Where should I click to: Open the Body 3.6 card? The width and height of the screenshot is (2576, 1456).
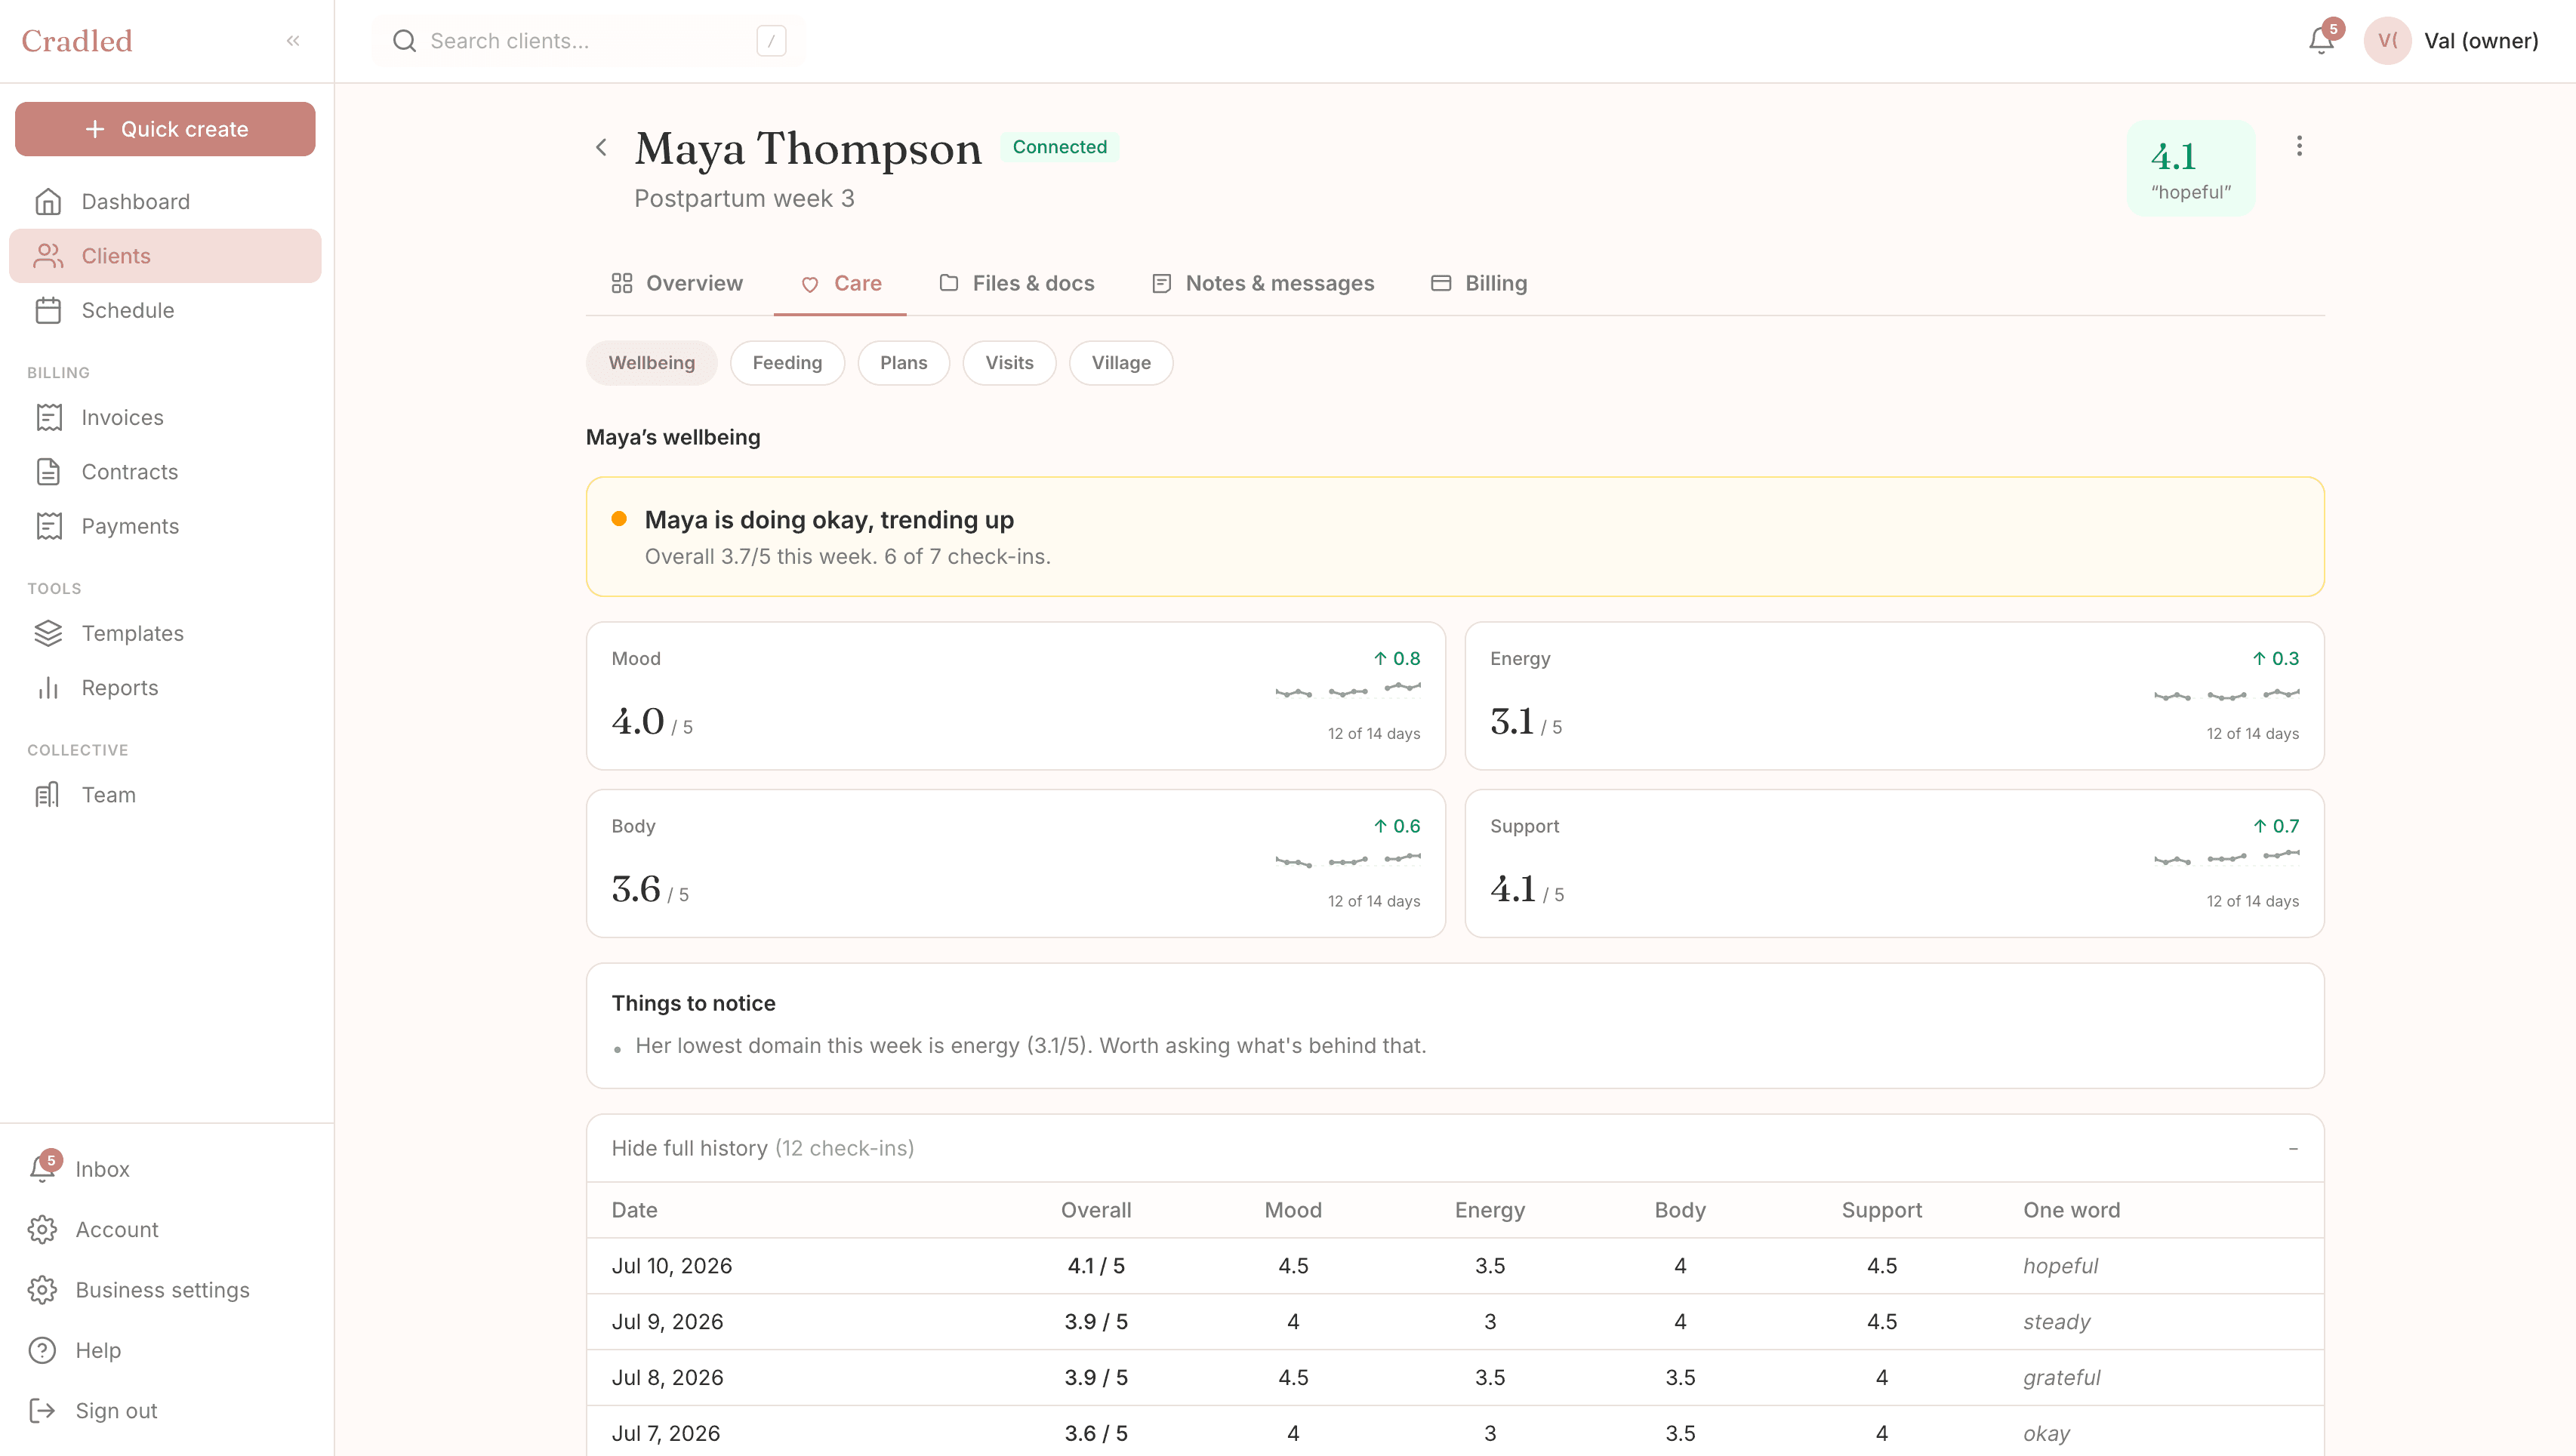[x=1016, y=864]
